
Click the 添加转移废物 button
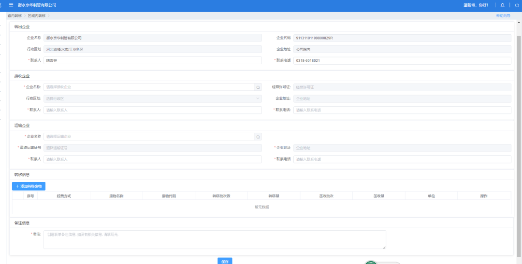(29, 186)
